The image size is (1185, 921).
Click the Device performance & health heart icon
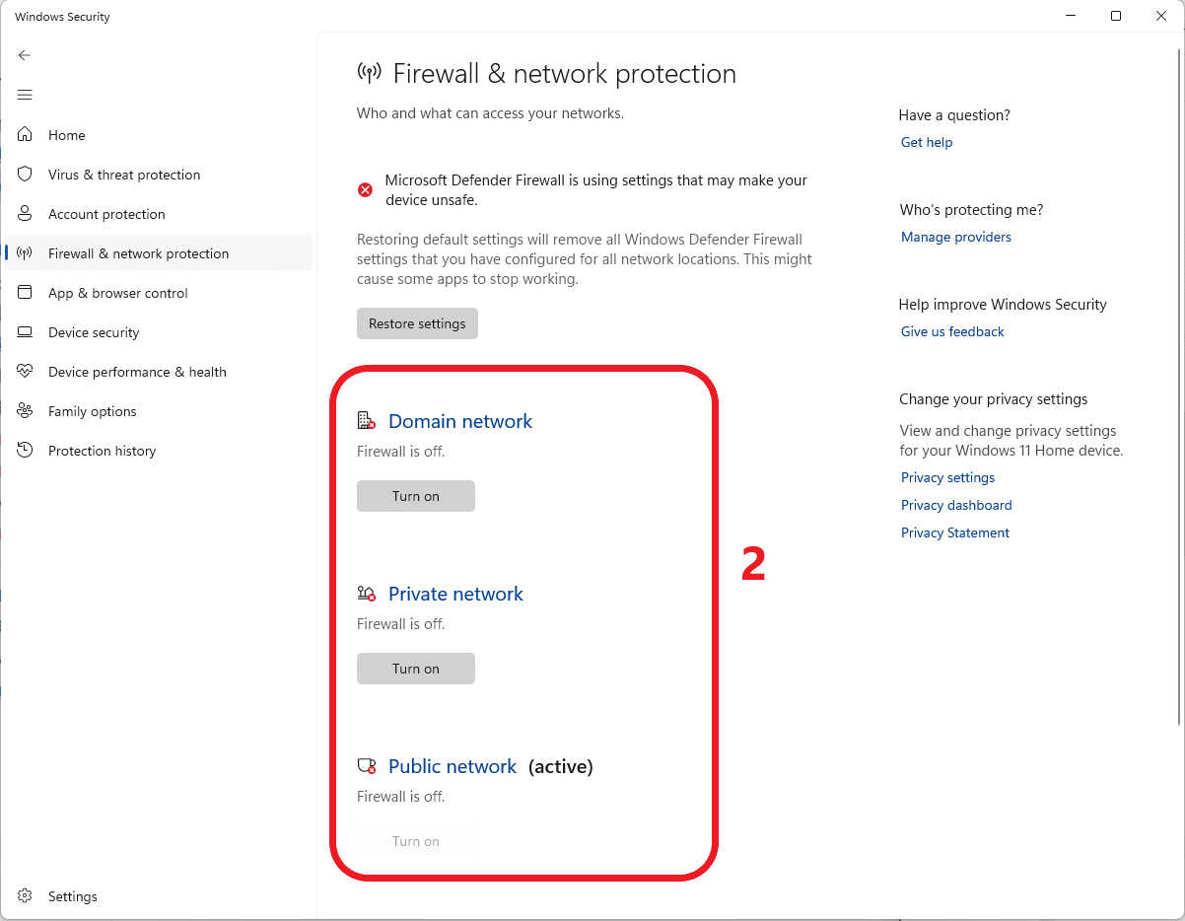click(26, 372)
